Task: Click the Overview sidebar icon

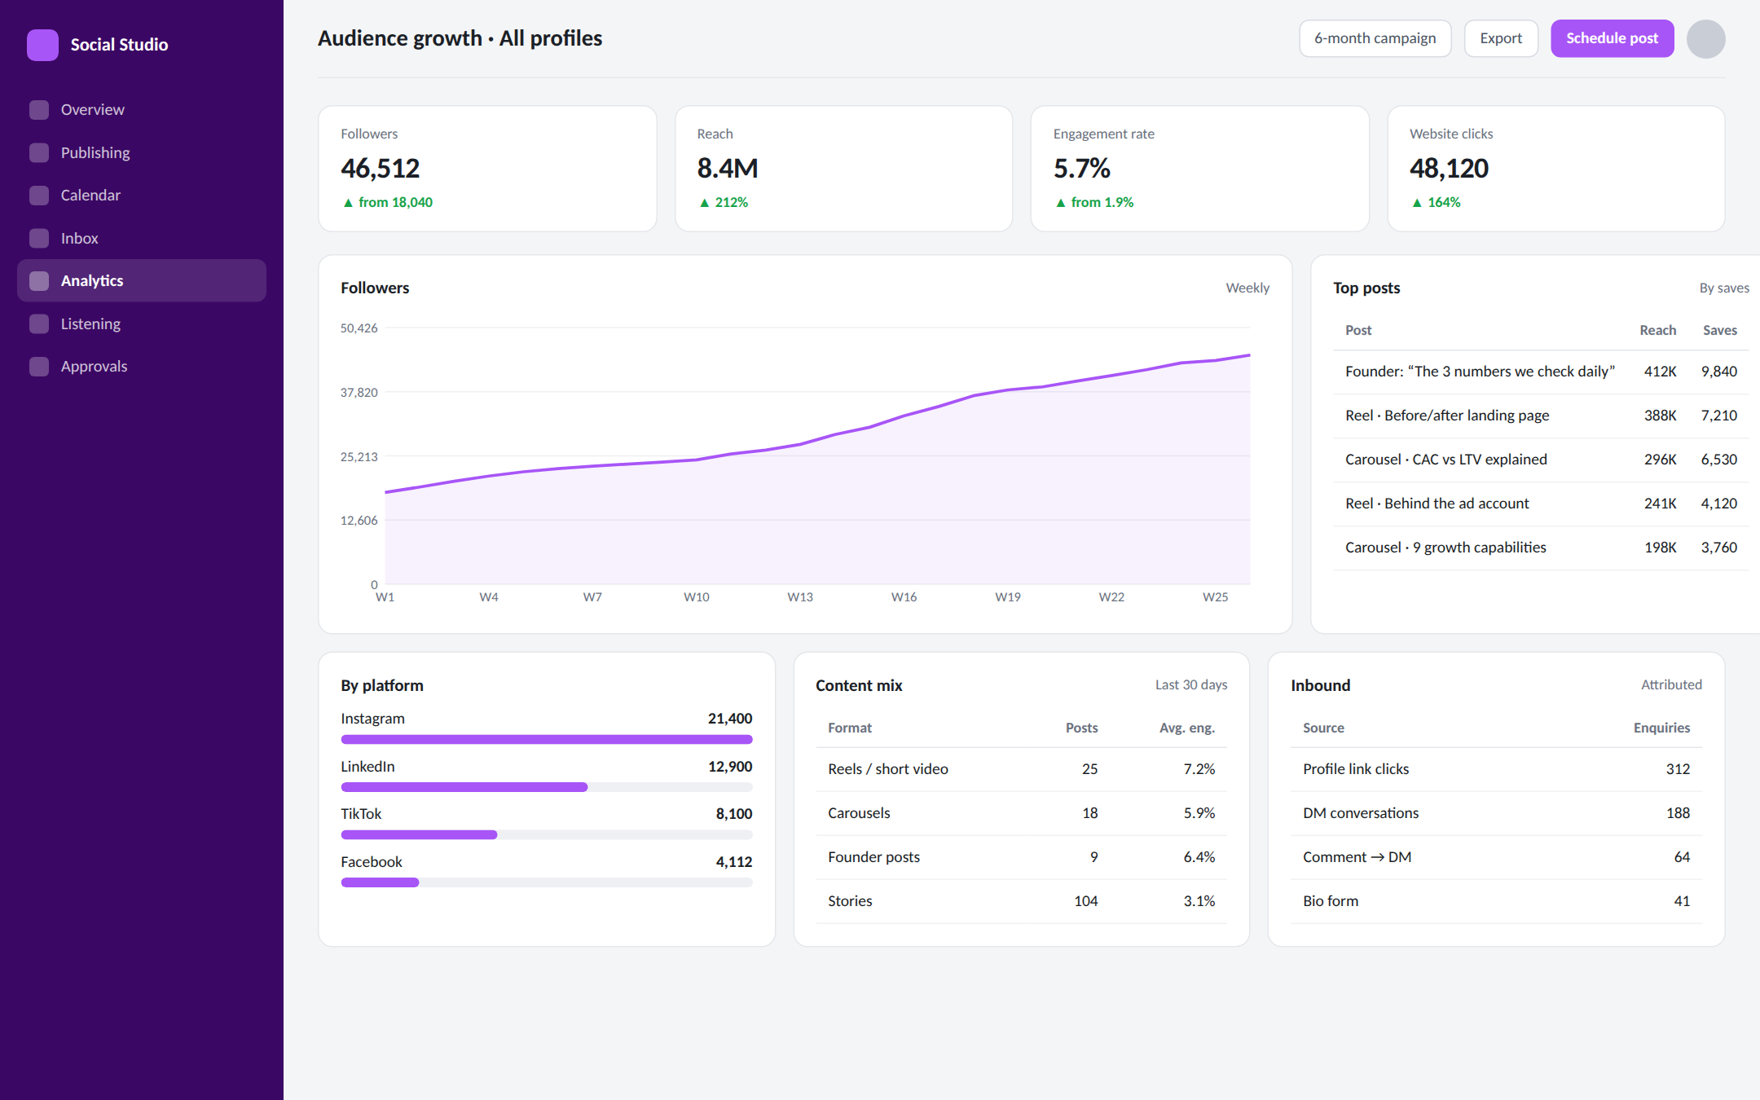Action: click(39, 110)
